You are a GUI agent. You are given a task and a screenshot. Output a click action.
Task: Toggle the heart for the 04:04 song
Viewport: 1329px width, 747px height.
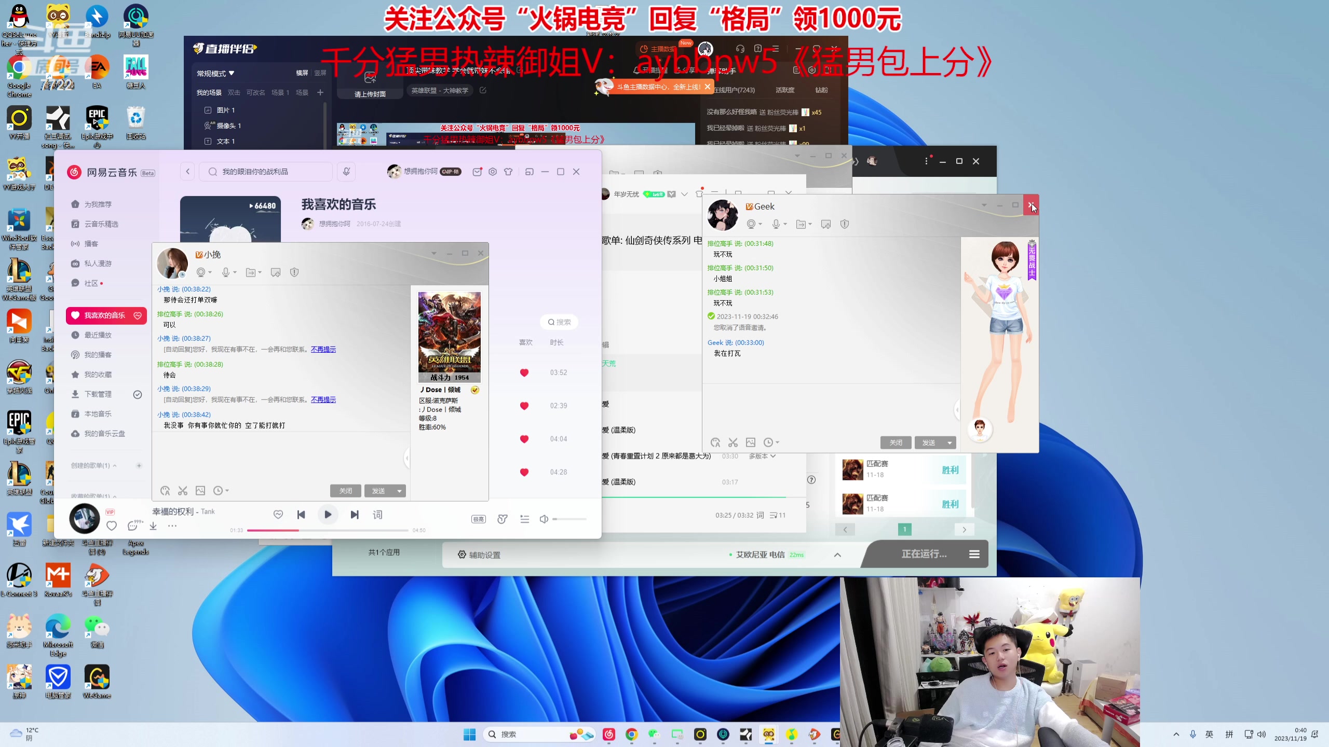(524, 439)
